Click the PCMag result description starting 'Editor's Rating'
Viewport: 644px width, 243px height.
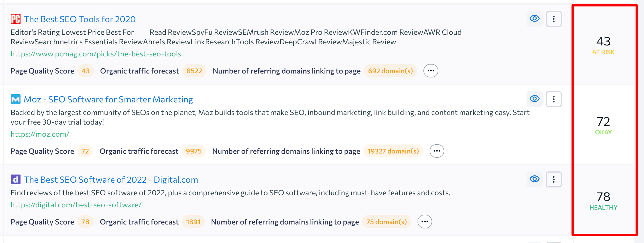236,37
